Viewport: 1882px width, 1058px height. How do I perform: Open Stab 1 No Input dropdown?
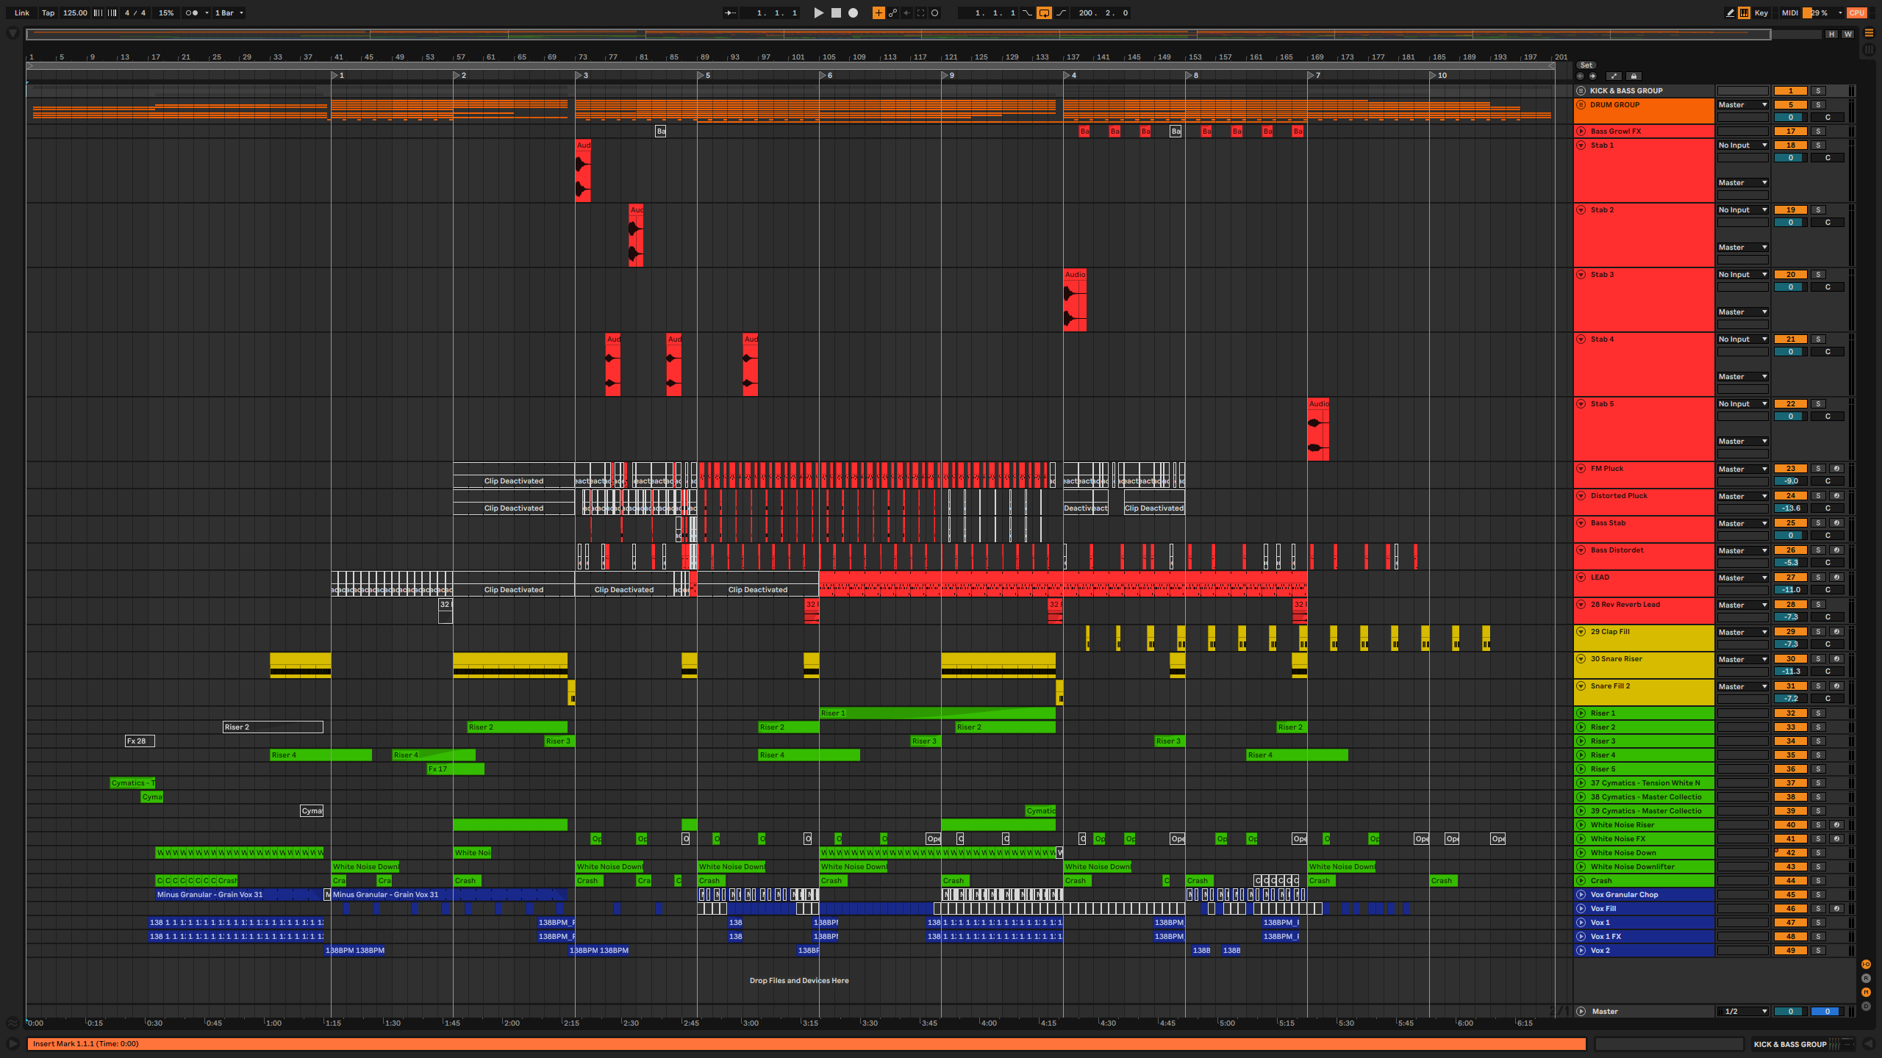coord(1742,145)
